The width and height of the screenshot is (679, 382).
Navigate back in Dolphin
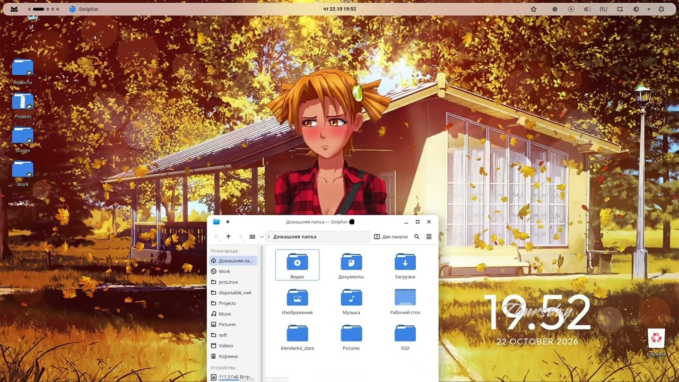[x=216, y=237]
